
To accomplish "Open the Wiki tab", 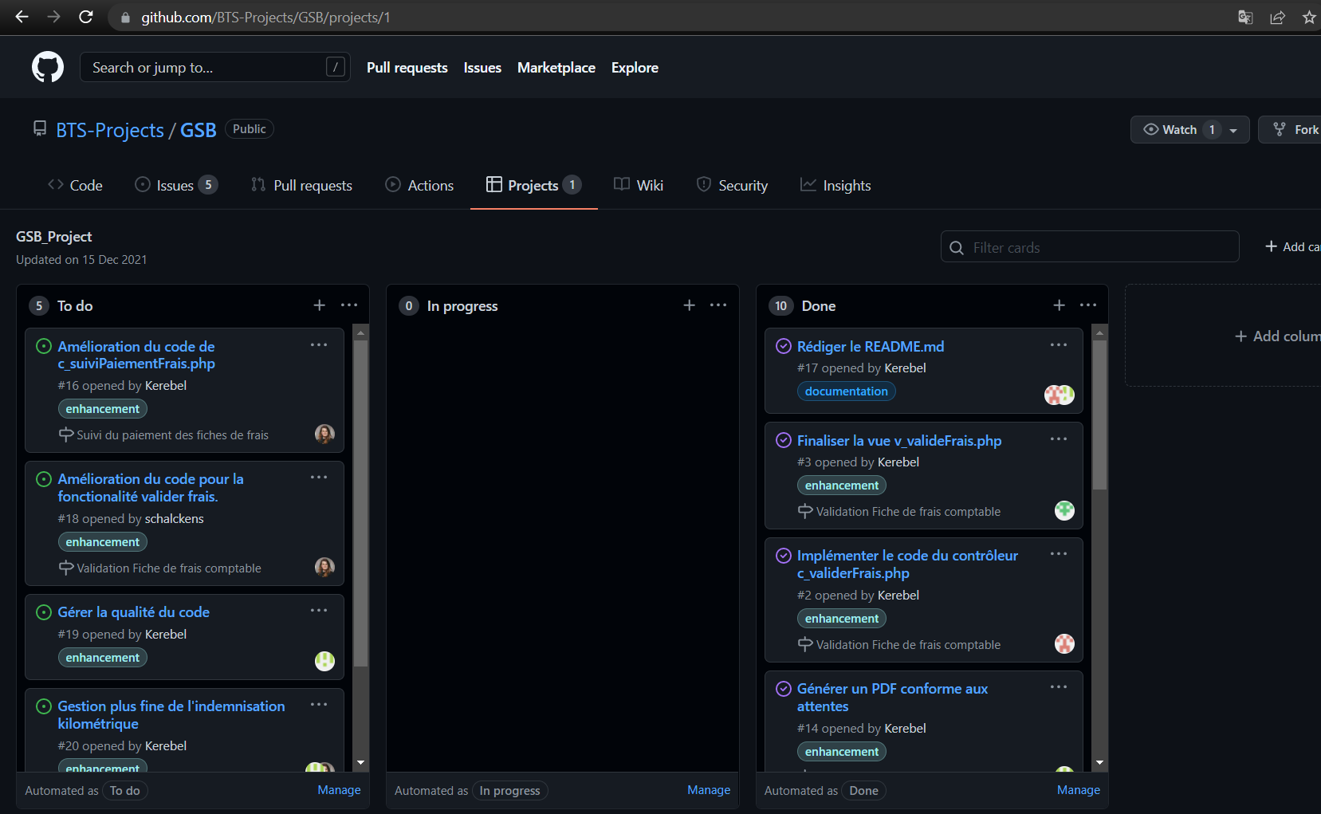I will [639, 185].
